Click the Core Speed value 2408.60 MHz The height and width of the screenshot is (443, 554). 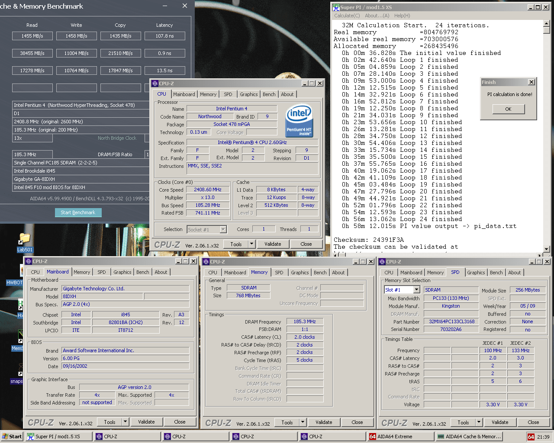point(208,189)
